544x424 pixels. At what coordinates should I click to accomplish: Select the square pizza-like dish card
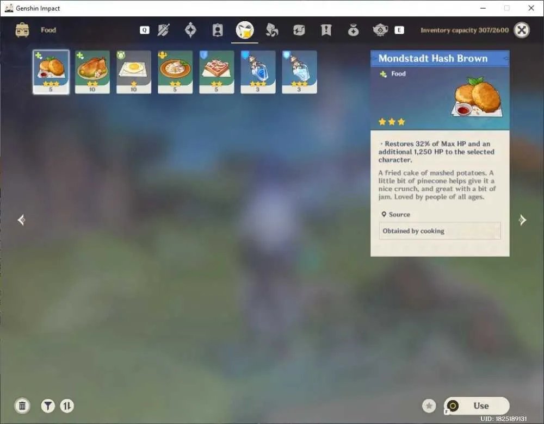pos(217,72)
